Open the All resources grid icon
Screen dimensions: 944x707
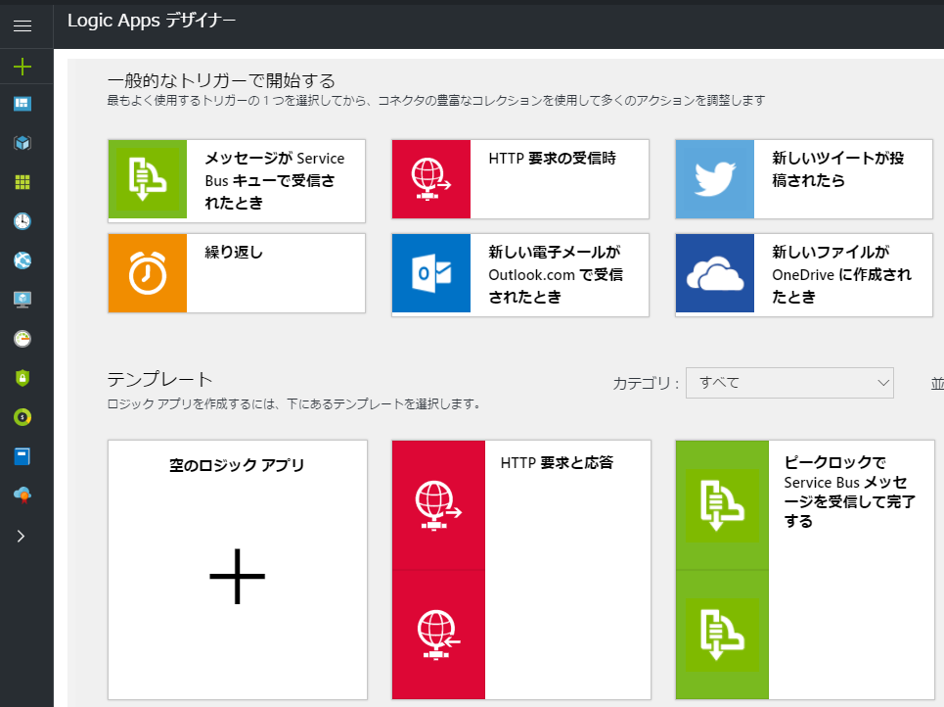22,182
